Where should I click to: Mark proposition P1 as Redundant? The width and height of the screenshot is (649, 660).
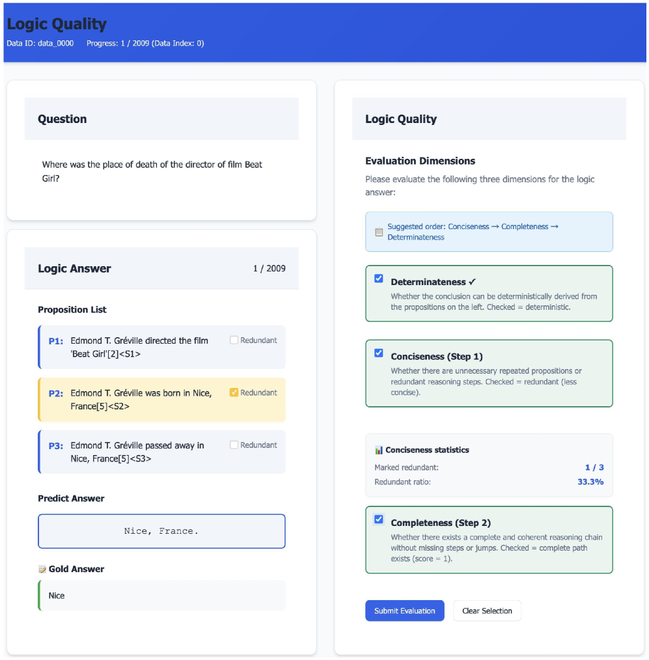pyautogui.click(x=234, y=340)
